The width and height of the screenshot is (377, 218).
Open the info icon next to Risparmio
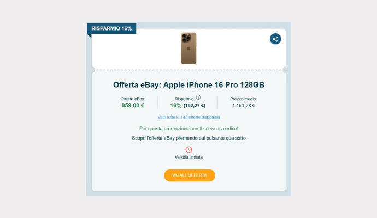pyautogui.click(x=198, y=97)
